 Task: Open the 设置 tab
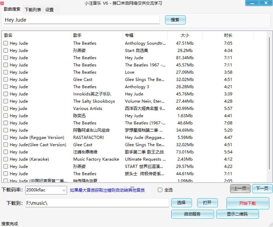pyautogui.click(x=49, y=10)
